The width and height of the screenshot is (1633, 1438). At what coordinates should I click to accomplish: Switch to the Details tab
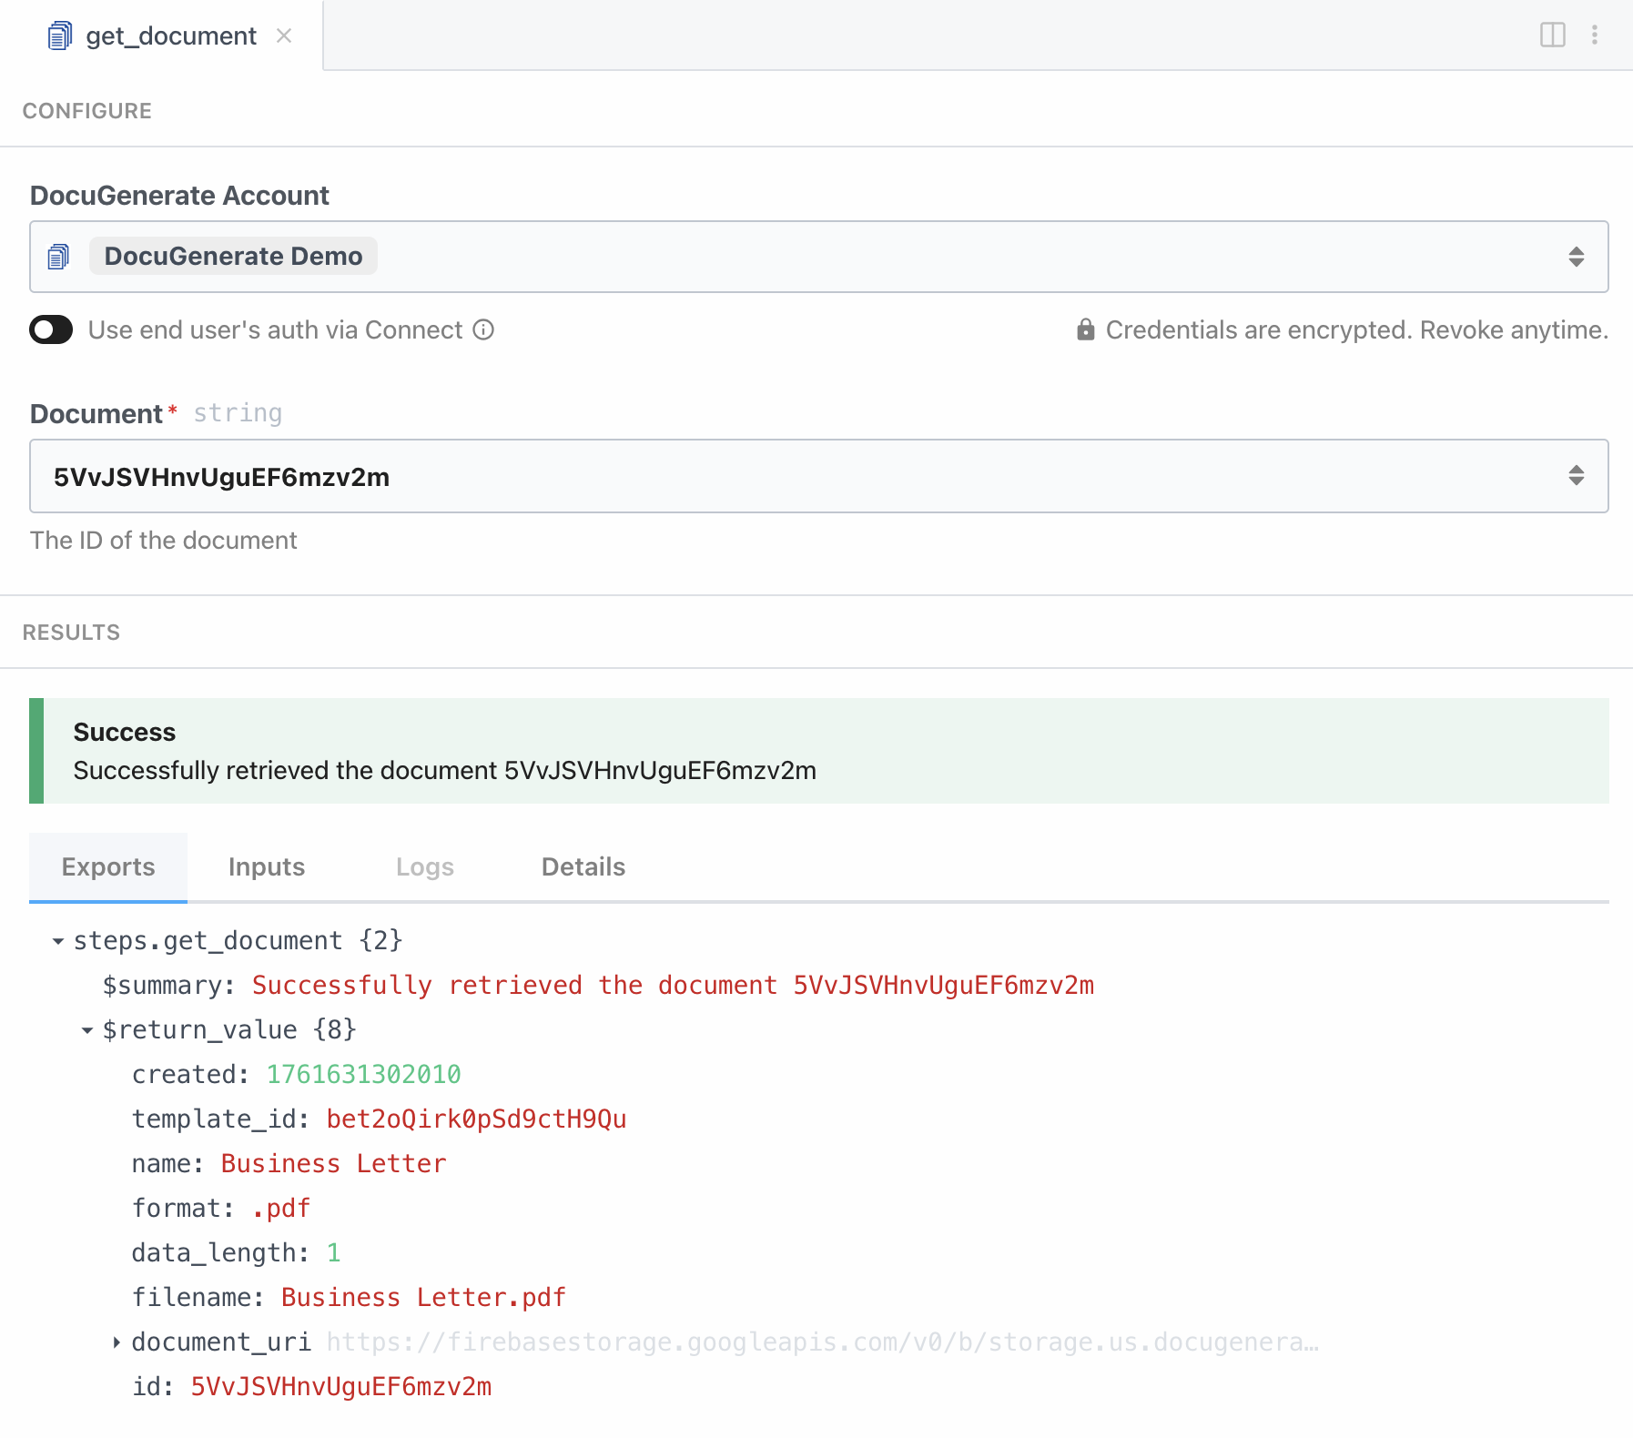583,866
